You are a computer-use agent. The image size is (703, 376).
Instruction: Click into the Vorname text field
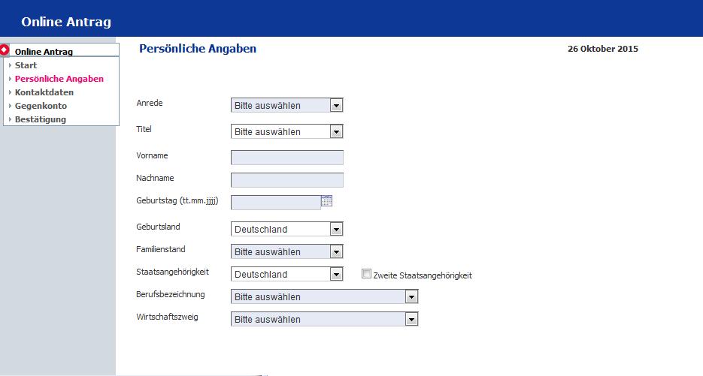pos(287,158)
